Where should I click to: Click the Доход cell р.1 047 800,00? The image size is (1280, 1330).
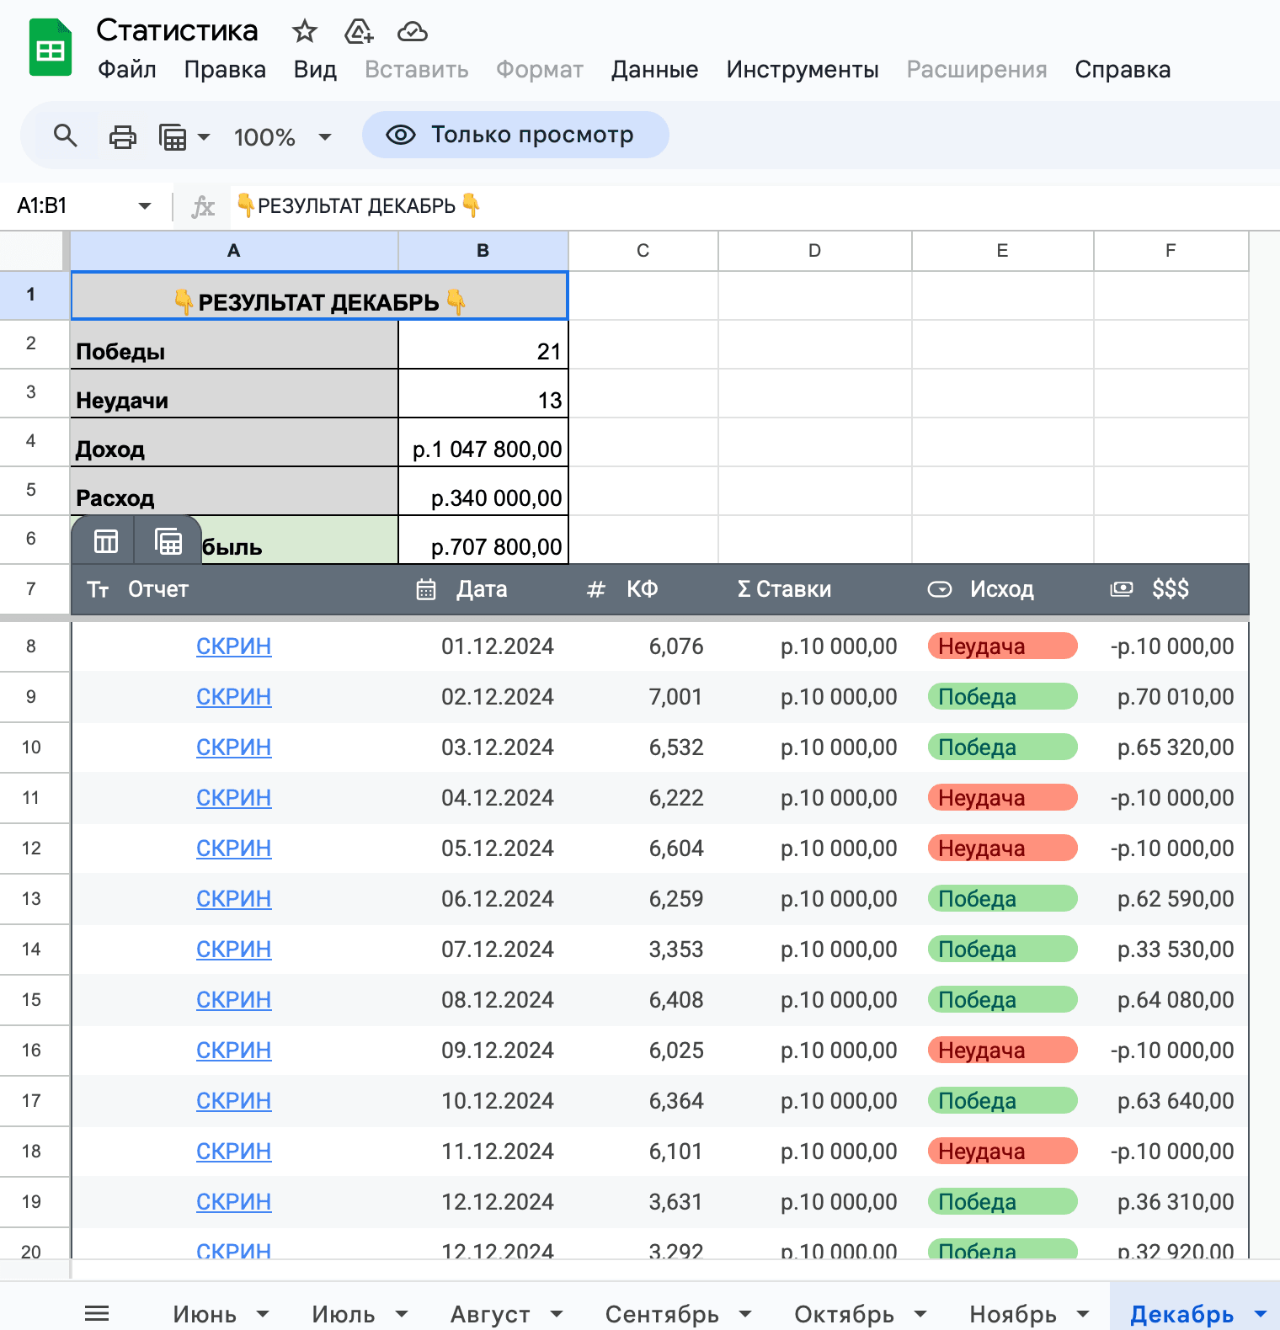tap(483, 442)
